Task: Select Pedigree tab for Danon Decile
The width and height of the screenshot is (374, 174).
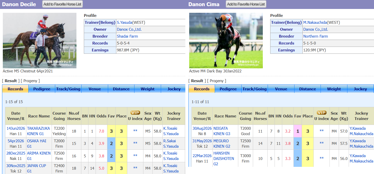Action: (42, 89)
